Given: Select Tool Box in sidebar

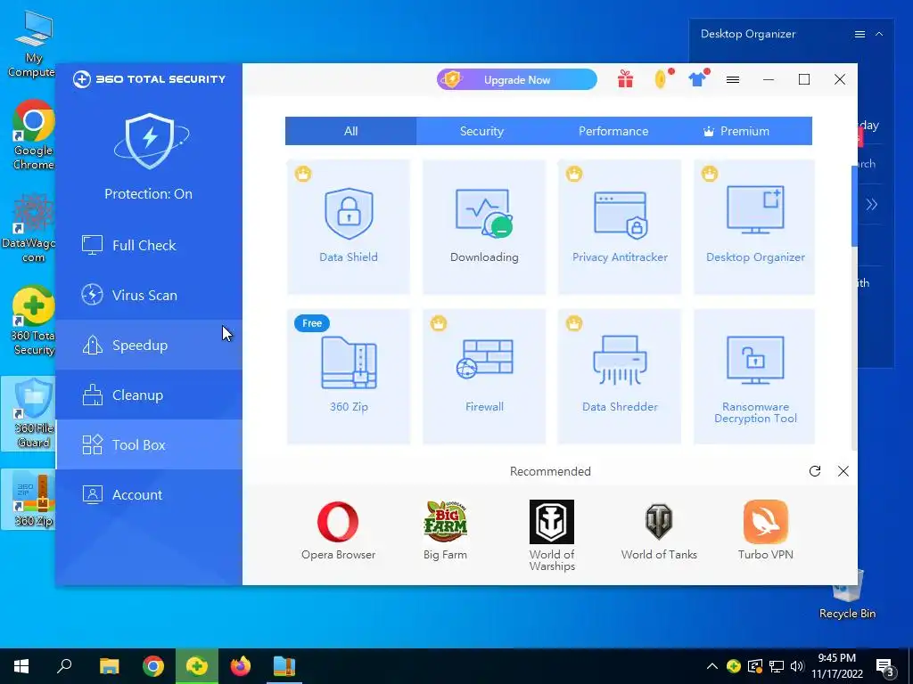Looking at the screenshot, I should click(149, 445).
